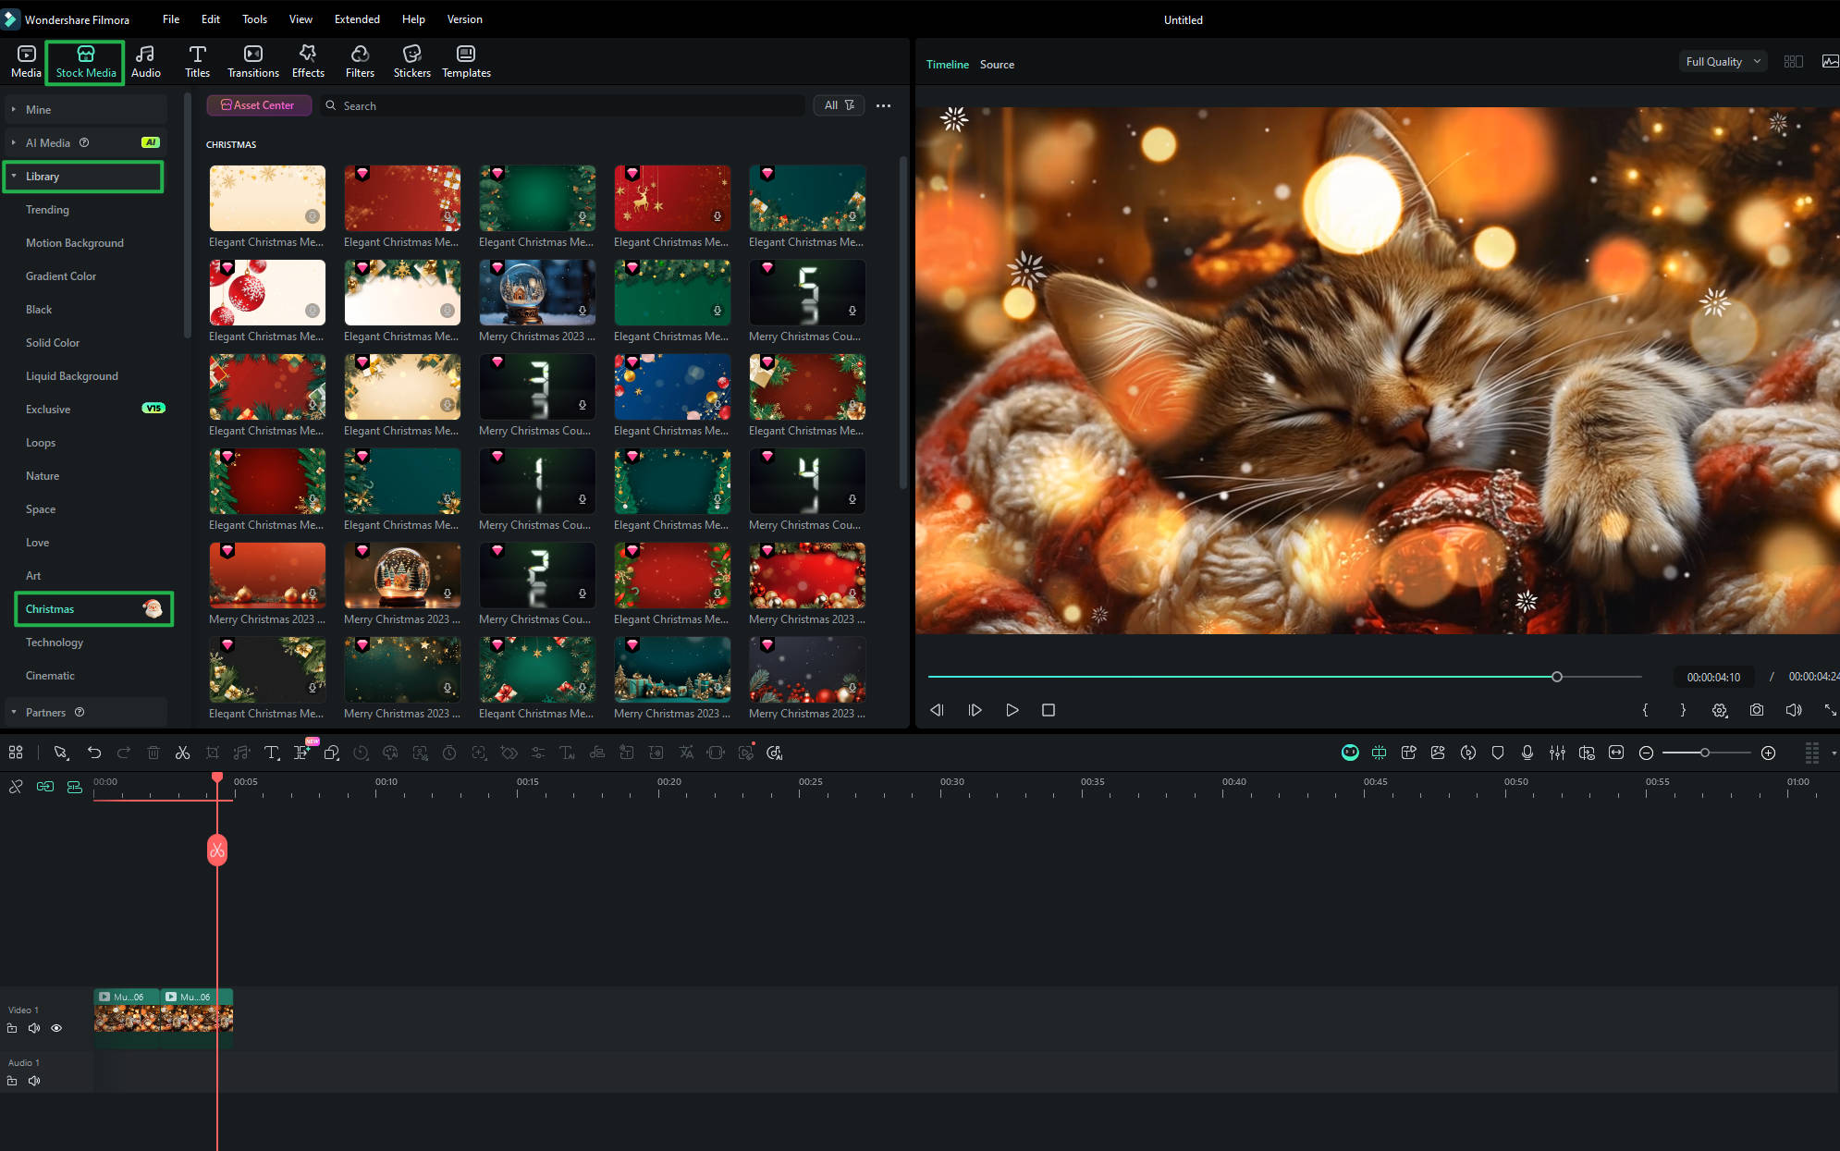Toggle the auto ripple link icon
The image size is (1840, 1151).
tap(45, 787)
